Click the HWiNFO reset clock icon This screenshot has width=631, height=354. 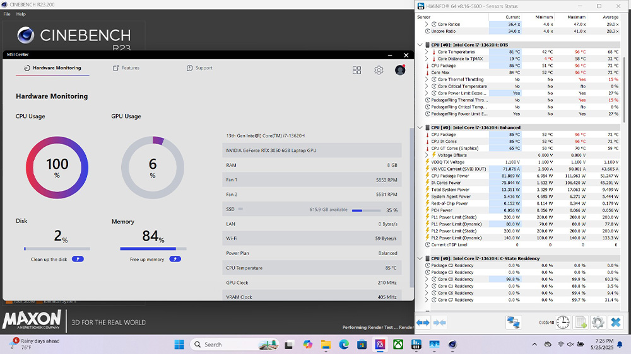pyautogui.click(x=563, y=323)
